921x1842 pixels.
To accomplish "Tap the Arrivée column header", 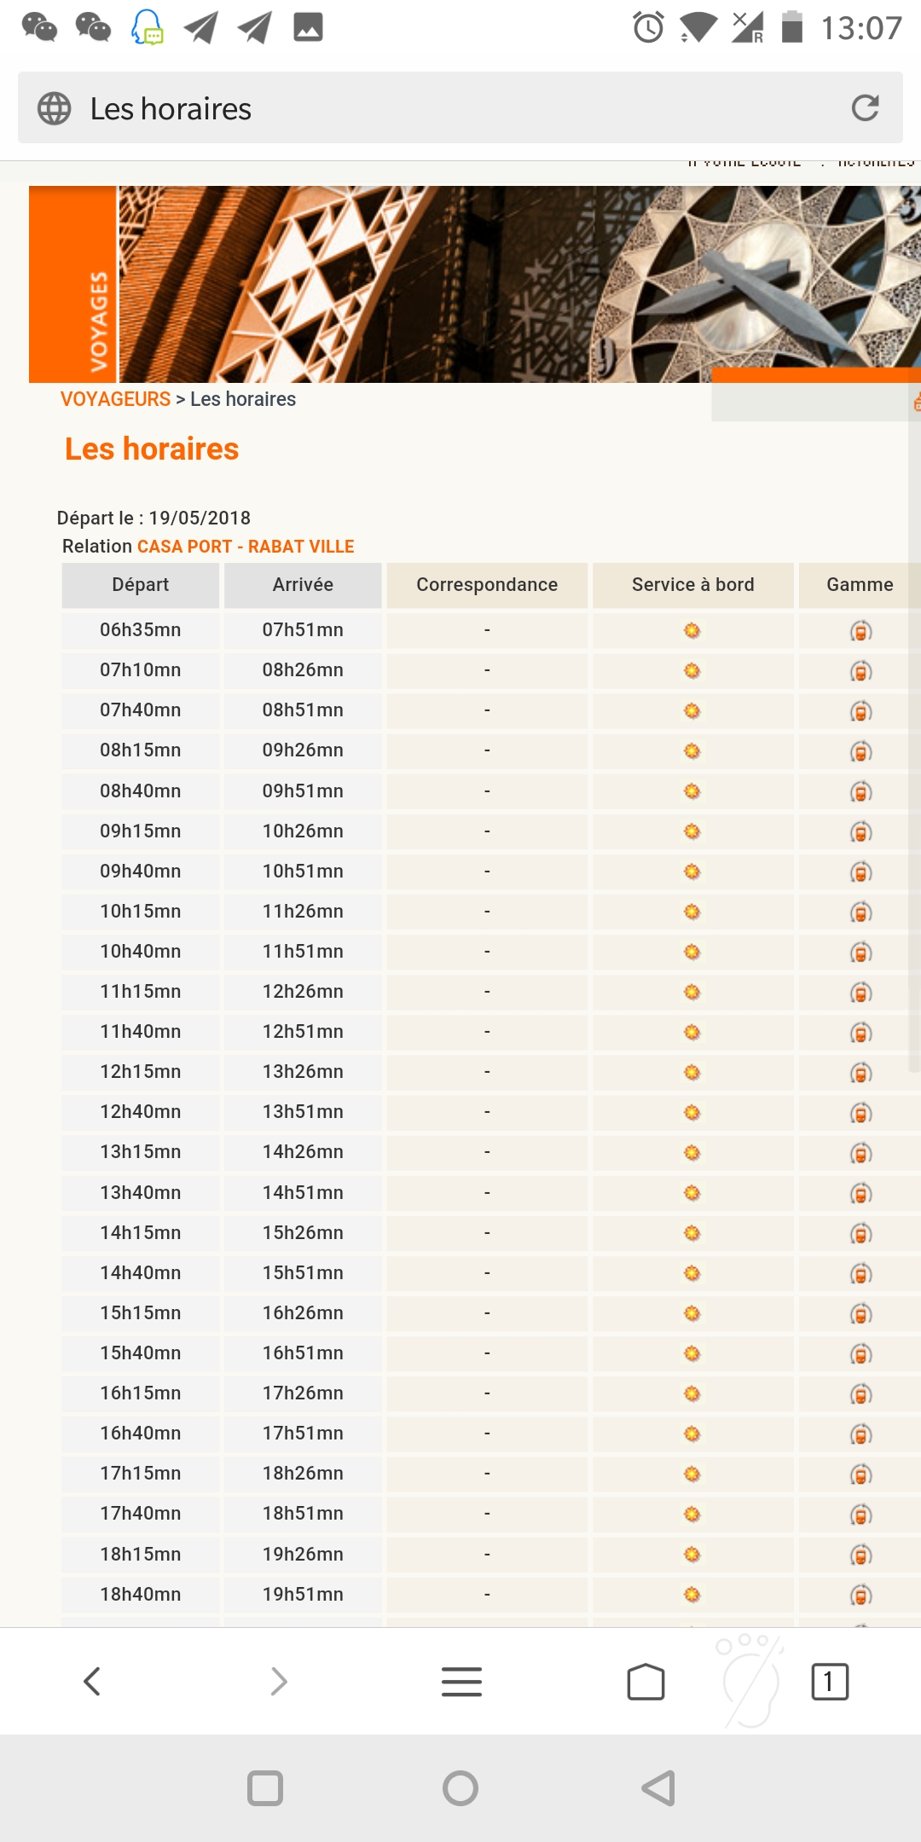I will tap(303, 585).
